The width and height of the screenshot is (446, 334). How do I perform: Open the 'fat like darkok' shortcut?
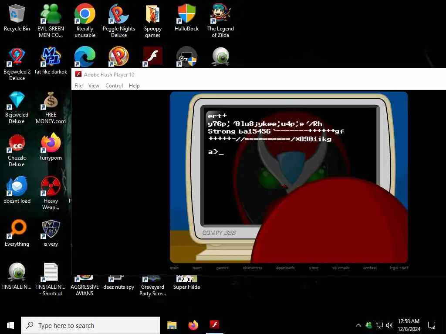51,61
